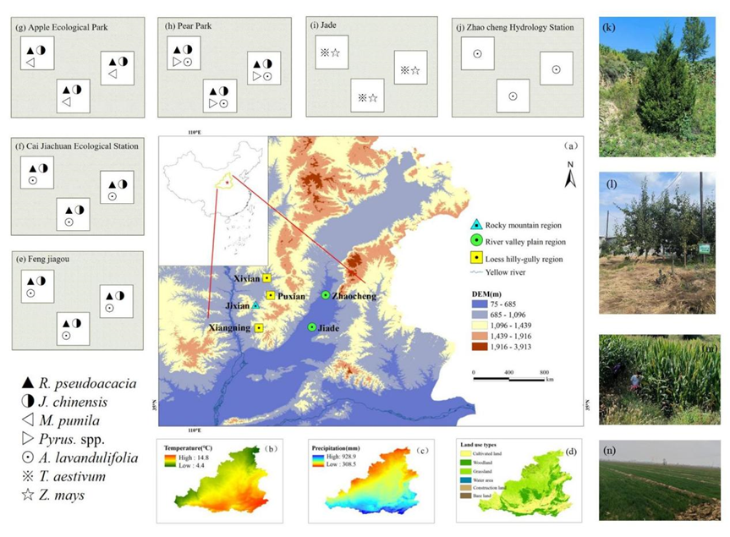Select the Rocky mountain region legend icon
Image resolution: width=730 pixels, height=537 pixels.
pos(476,225)
